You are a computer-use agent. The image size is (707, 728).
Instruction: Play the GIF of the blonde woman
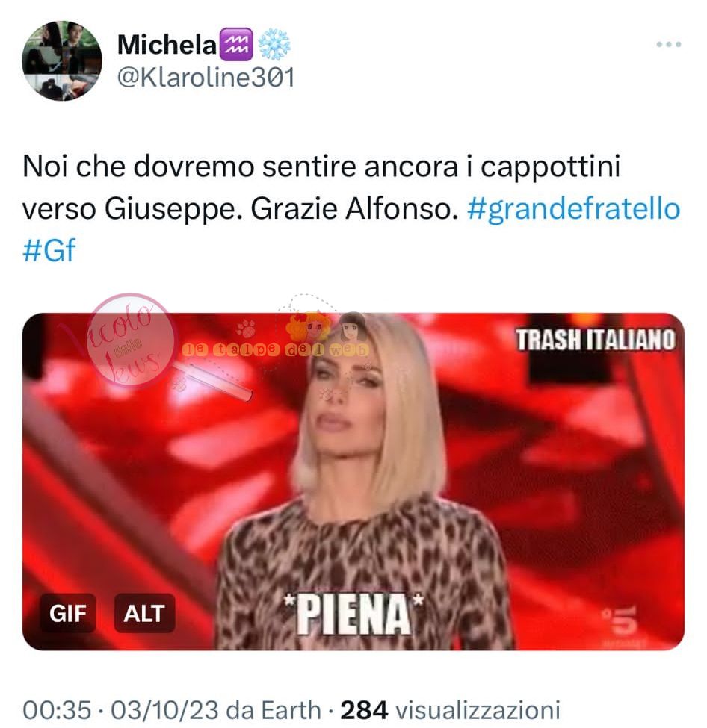[x=353, y=481]
